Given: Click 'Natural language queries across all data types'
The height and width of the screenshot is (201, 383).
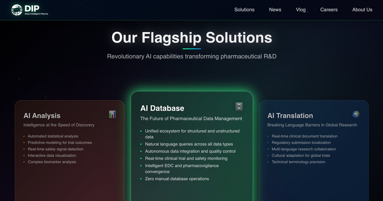Looking at the screenshot, I should click(x=189, y=144).
